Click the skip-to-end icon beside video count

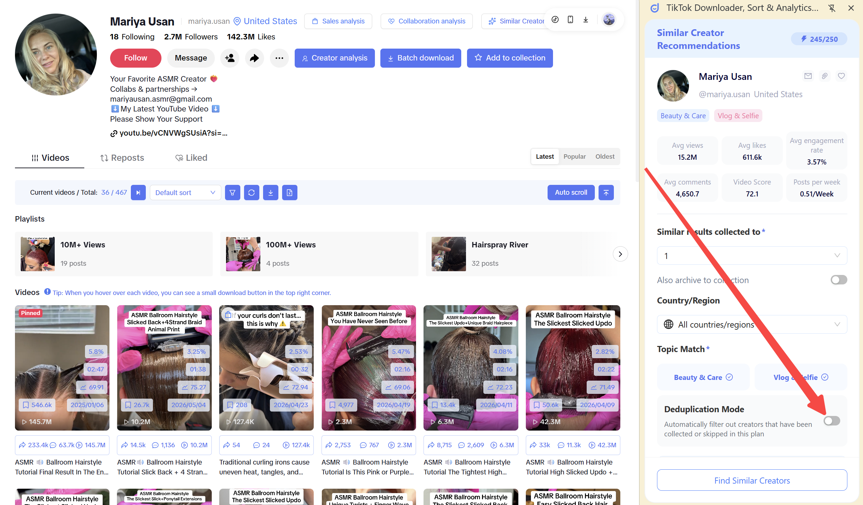coord(138,192)
